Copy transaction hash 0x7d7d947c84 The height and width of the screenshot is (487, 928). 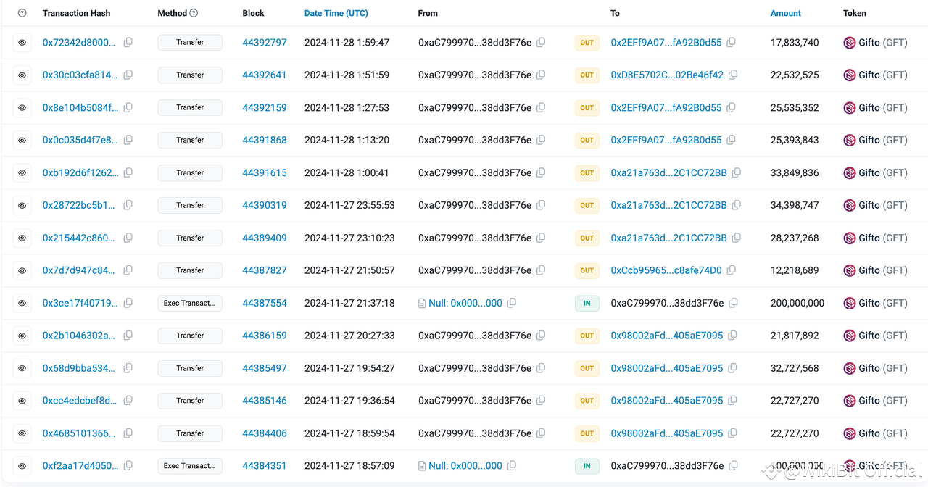(128, 270)
